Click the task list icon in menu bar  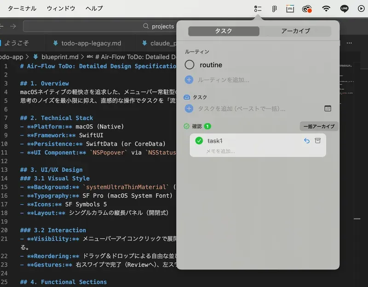tap(258, 8)
